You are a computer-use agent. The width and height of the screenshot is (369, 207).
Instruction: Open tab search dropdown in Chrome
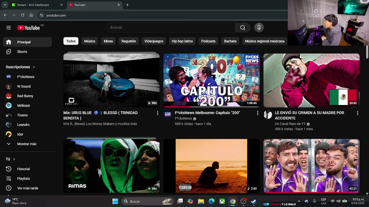coord(5,5)
